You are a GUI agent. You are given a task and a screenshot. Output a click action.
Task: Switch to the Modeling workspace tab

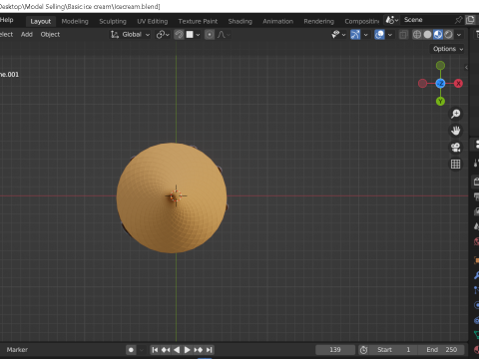tap(75, 21)
